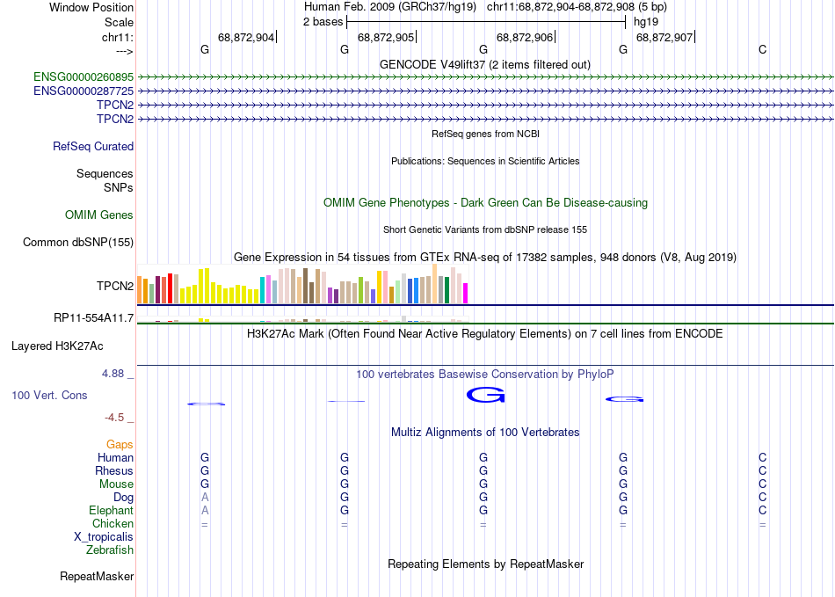Screen dimensions: 835x597
Task: Click the Chicken species label
Action: click(x=113, y=523)
